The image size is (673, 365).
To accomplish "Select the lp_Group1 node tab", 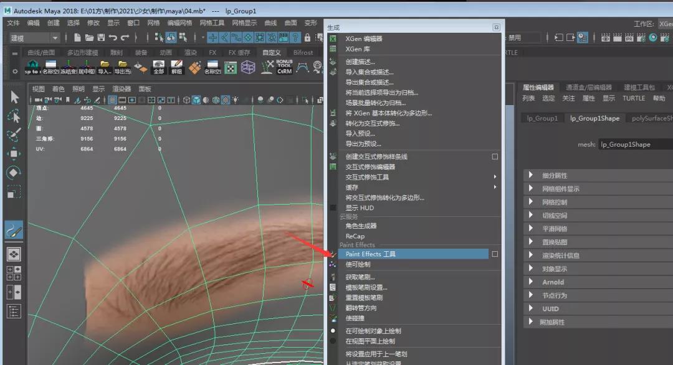I will point(541,118).
